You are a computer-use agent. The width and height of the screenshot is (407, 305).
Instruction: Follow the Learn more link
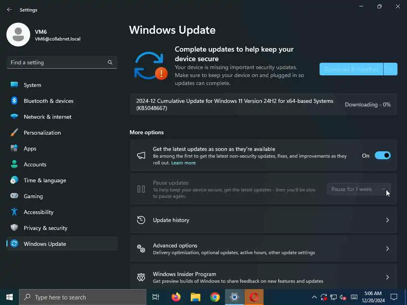click(183, 163)
